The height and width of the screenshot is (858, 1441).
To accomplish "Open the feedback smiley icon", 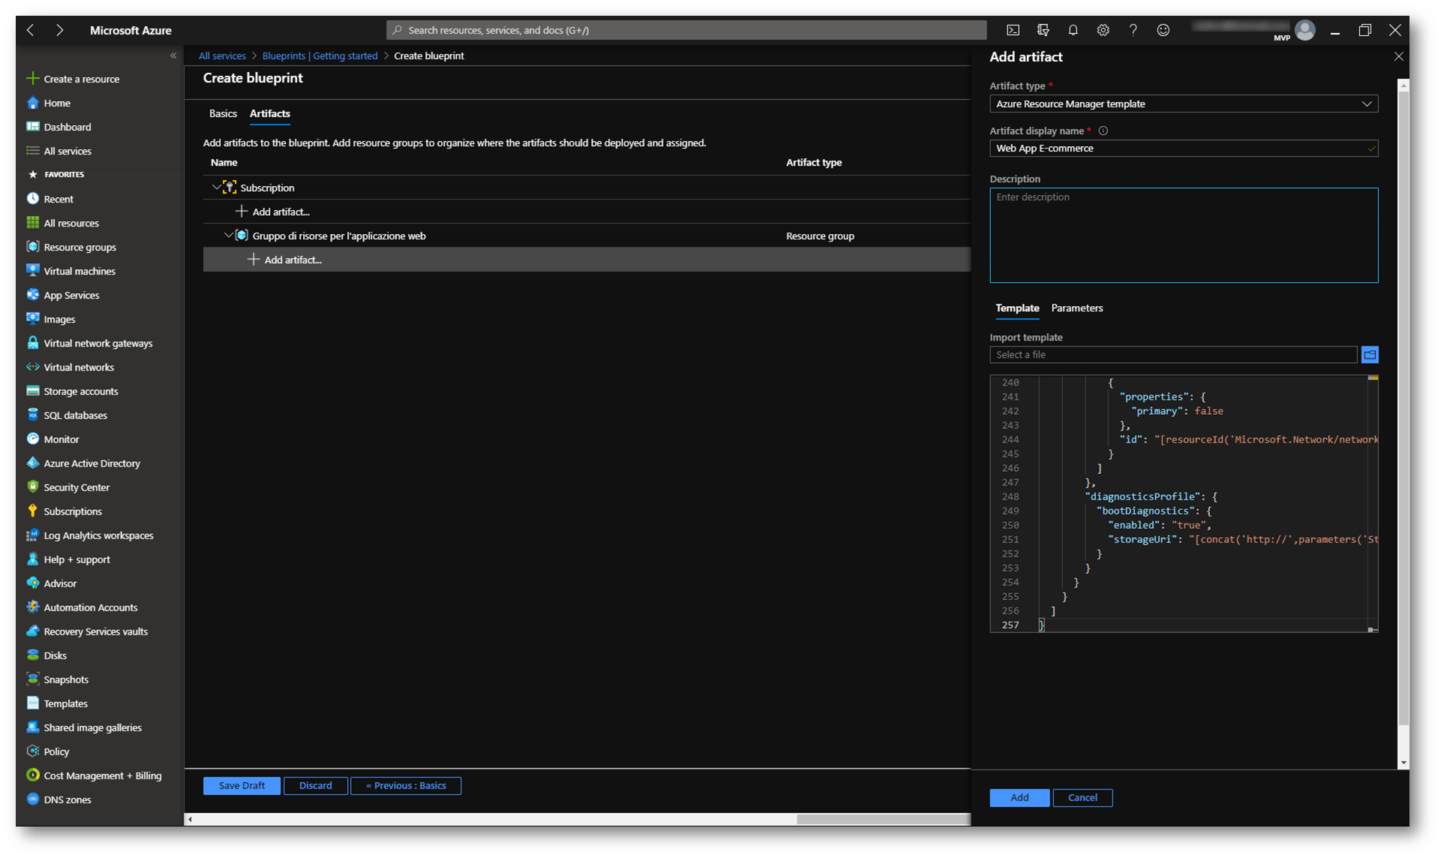I will point(1163,30).
